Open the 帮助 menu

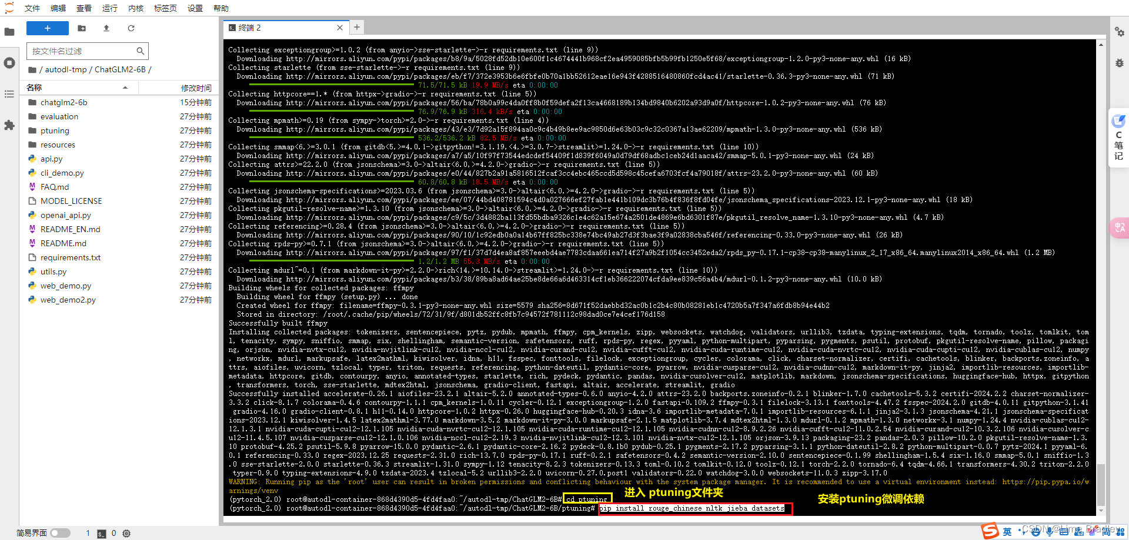[221, 8]
